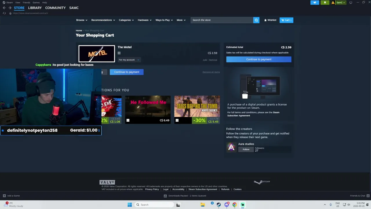Open Privacy Policy footer link

152,189
